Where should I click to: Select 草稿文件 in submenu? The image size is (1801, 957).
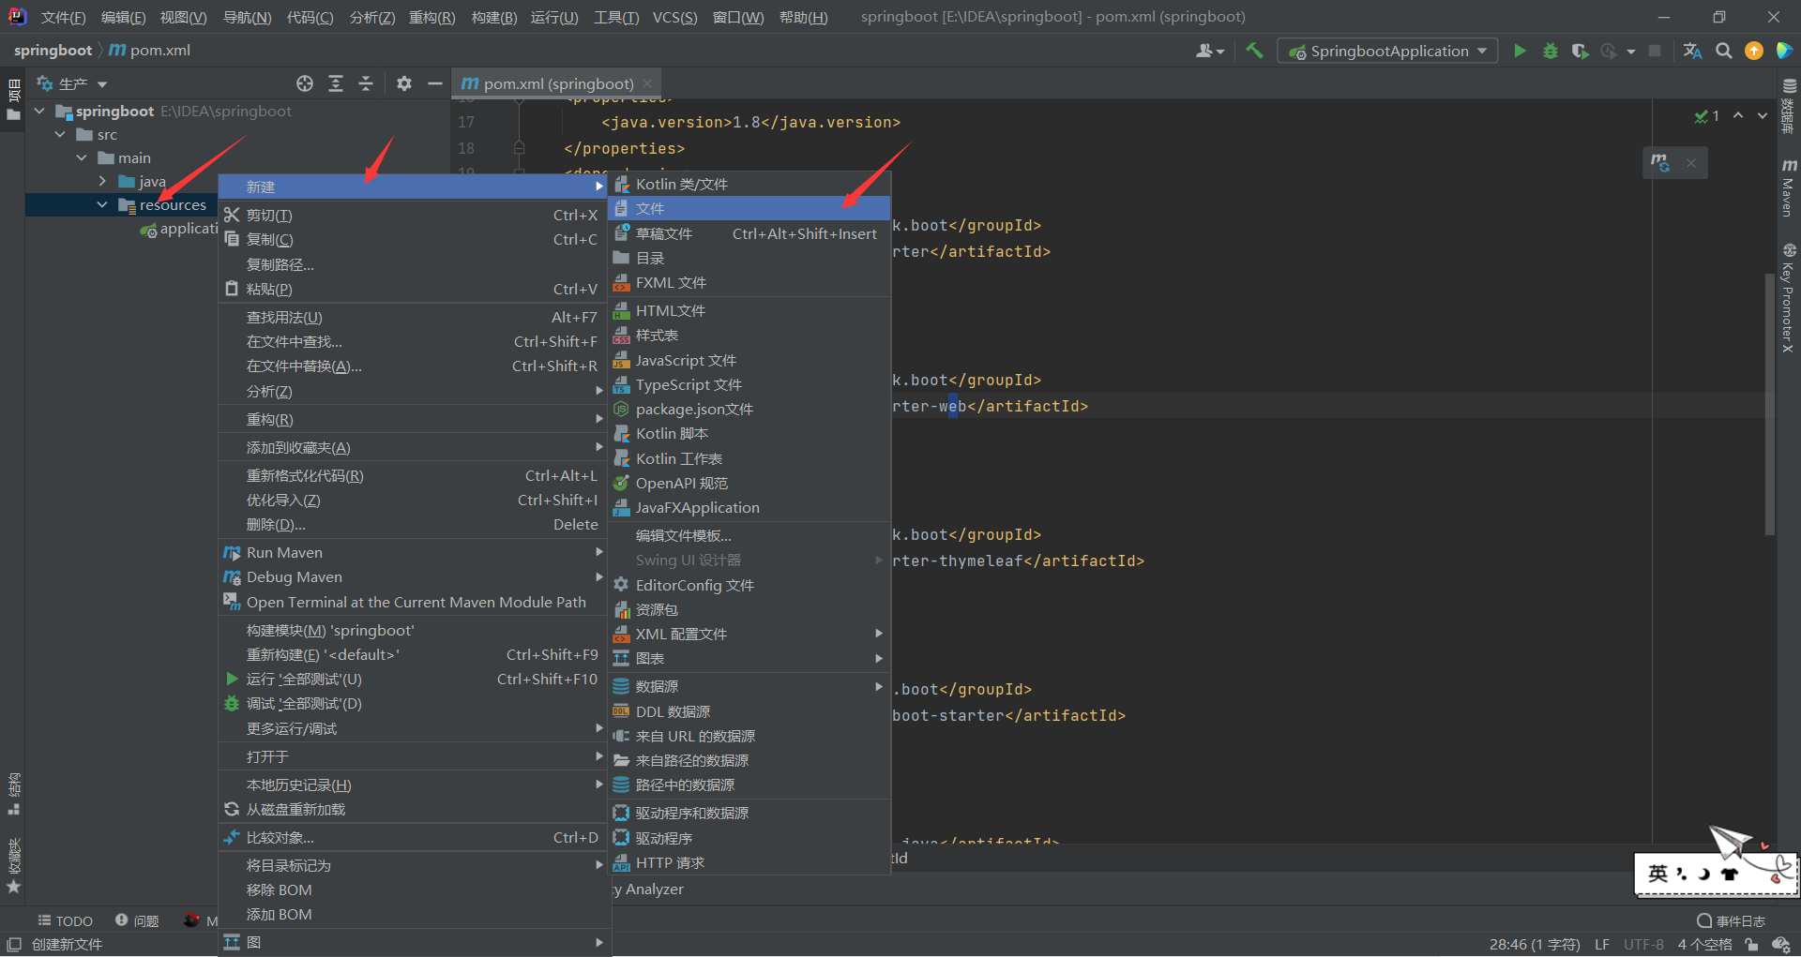(749, 233)
